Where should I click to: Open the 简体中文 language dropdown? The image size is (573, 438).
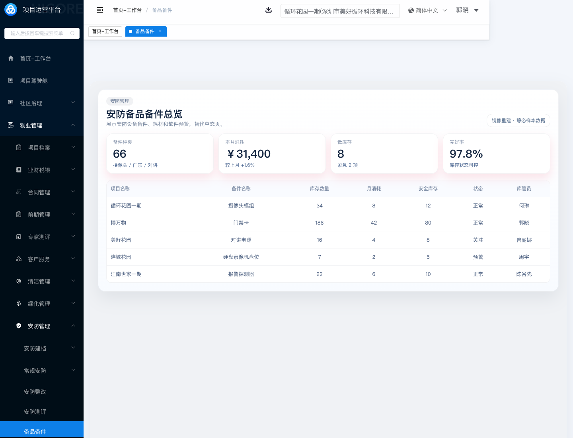tap(427, 10)
